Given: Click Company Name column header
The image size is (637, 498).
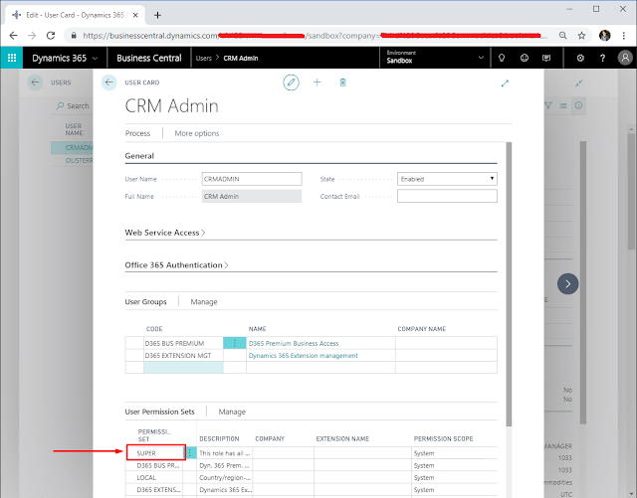Looking at the screenshot, I should pos(421,329).
